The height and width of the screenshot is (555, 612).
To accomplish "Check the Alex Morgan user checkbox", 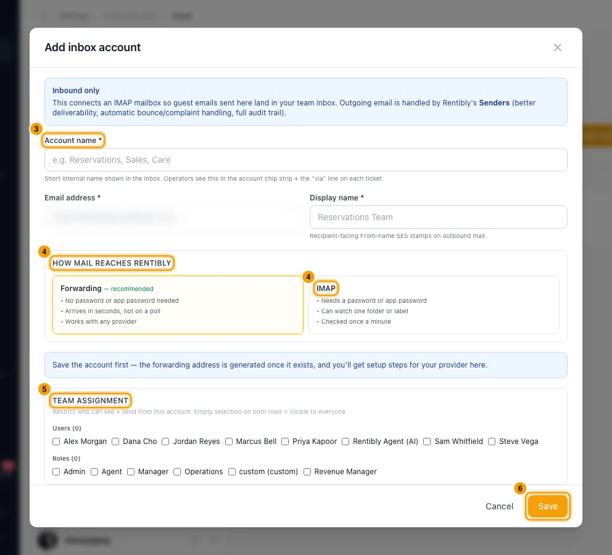I will tap(56, 442).
